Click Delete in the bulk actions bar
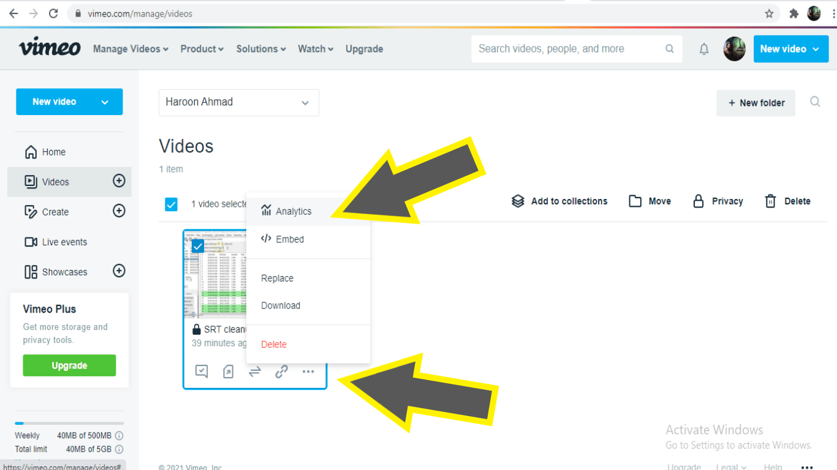 787,201
